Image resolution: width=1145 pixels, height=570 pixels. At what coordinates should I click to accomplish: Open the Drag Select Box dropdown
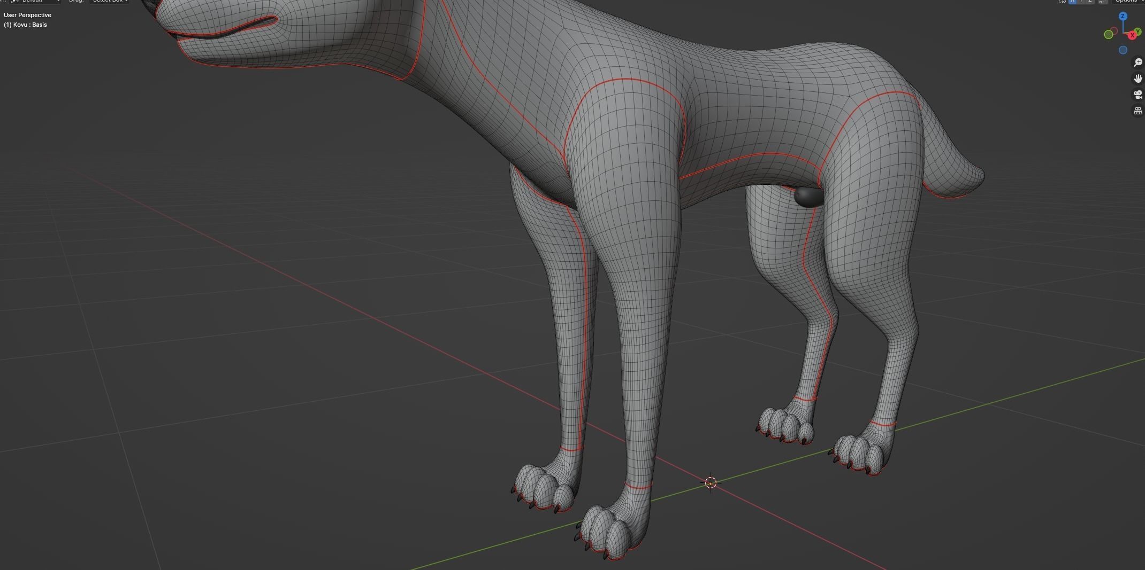(109, 2)
